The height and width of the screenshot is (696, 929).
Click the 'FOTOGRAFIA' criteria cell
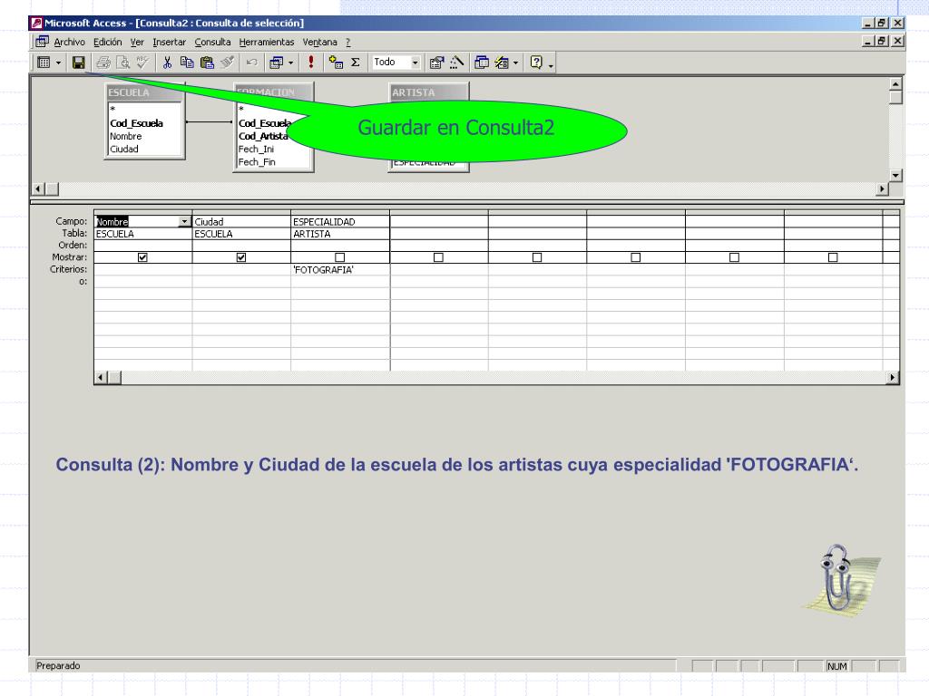[340, 269]
